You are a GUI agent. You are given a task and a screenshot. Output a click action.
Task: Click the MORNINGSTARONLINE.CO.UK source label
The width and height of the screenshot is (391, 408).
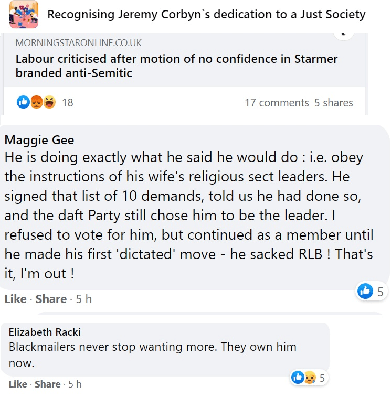click(79, 43)
